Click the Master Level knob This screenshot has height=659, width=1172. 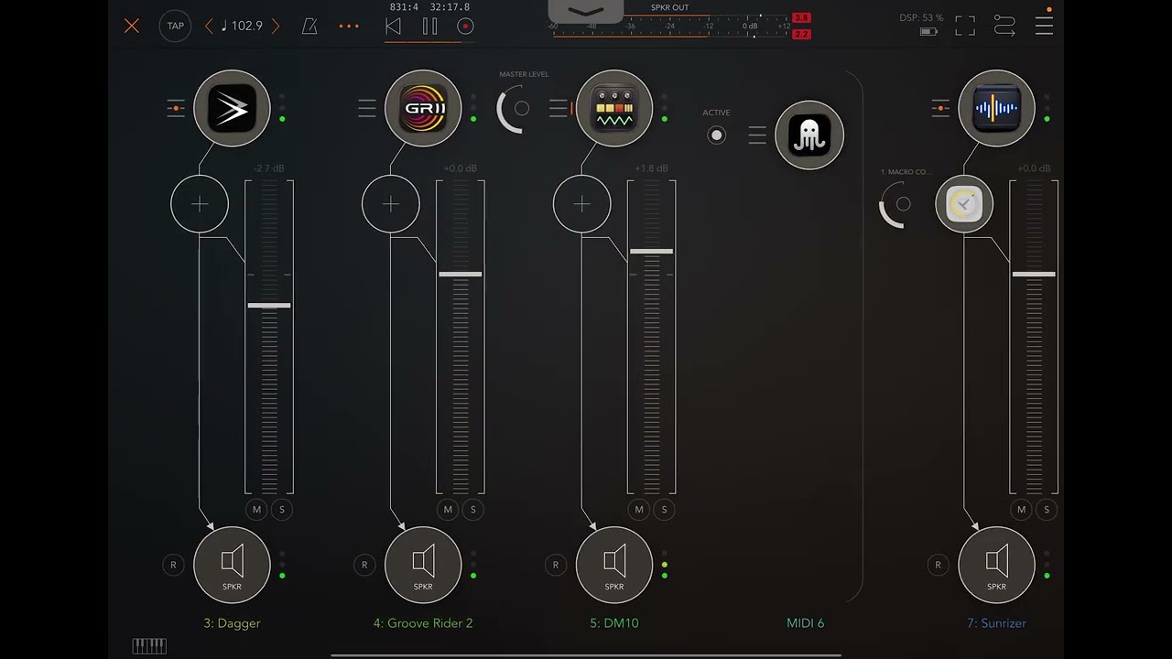point(516,109)
